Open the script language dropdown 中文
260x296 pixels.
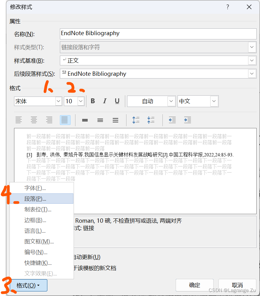pyautogui.click(x=214, y=101)
